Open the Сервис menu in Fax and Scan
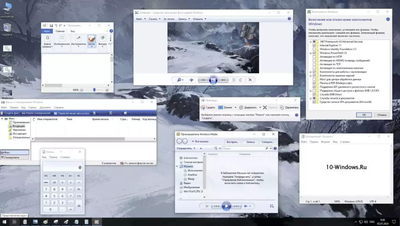Image resolution: width=400 pixels, height=226 pixels. tap(32, 108)
